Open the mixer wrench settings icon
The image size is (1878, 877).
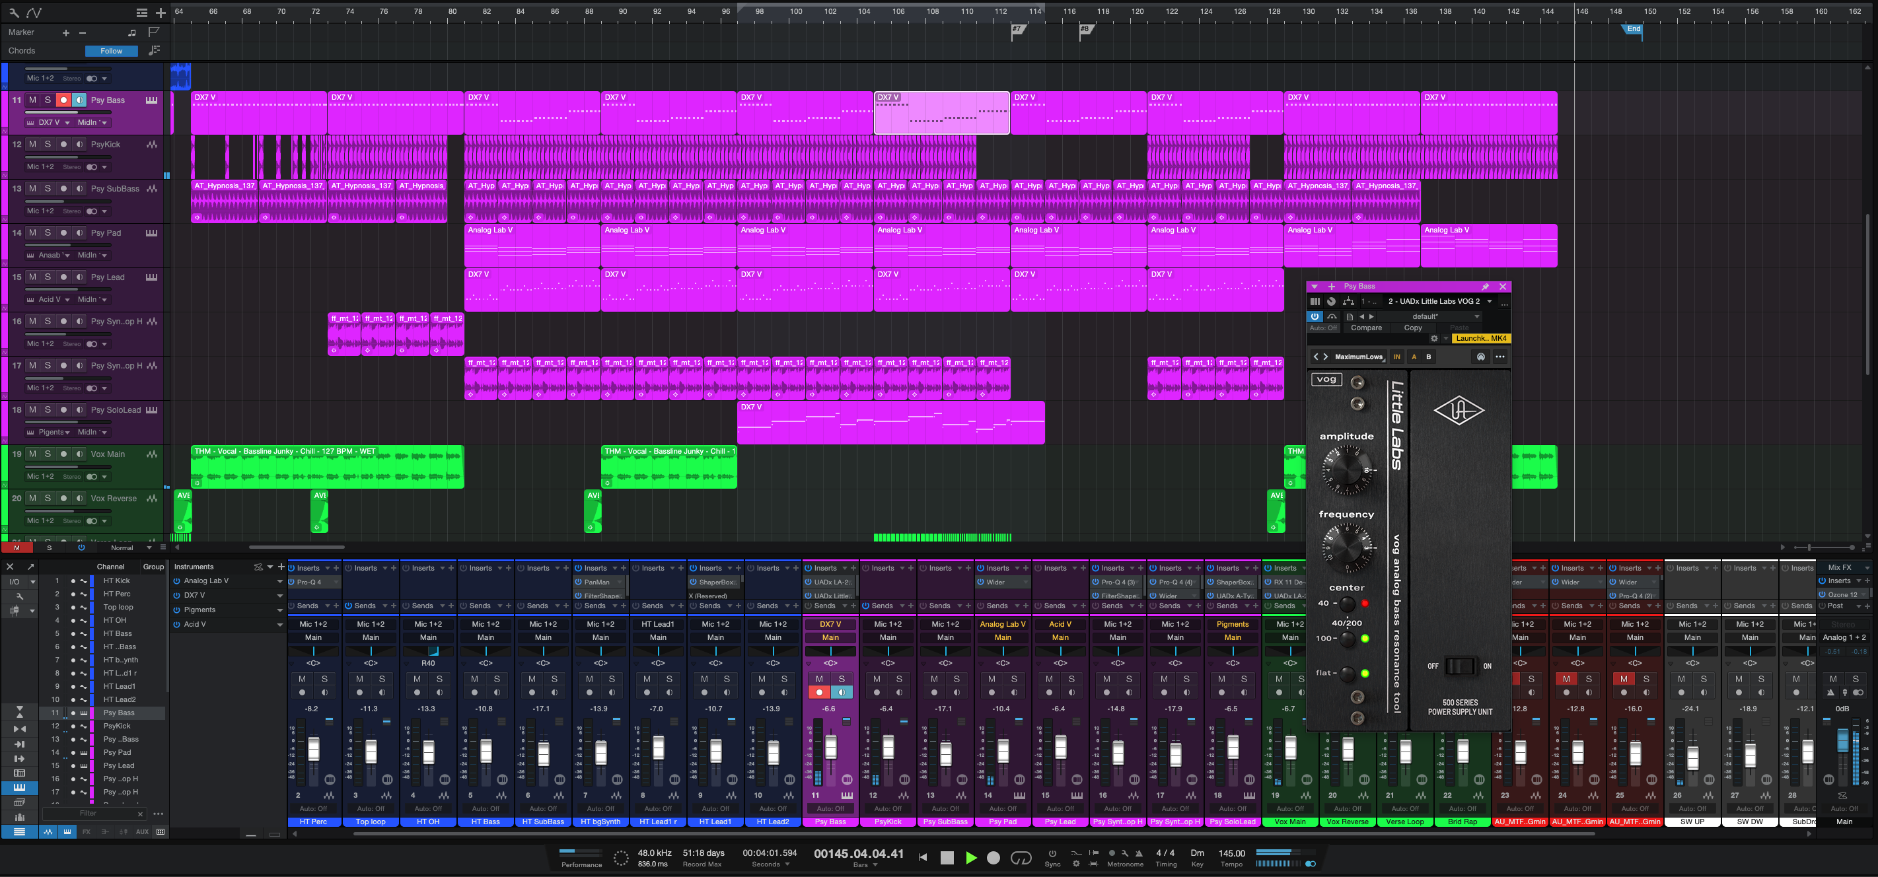click(x=20, y=596)
